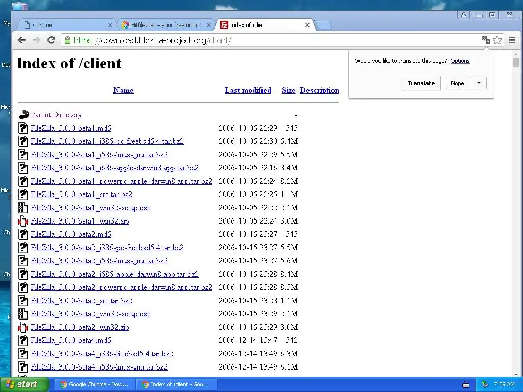Download FileZilla_3.0.0-beta2_i686-apple-darwin8.app.tar.bz2
This screenshot has height=392, width=523.
(114, 274)
